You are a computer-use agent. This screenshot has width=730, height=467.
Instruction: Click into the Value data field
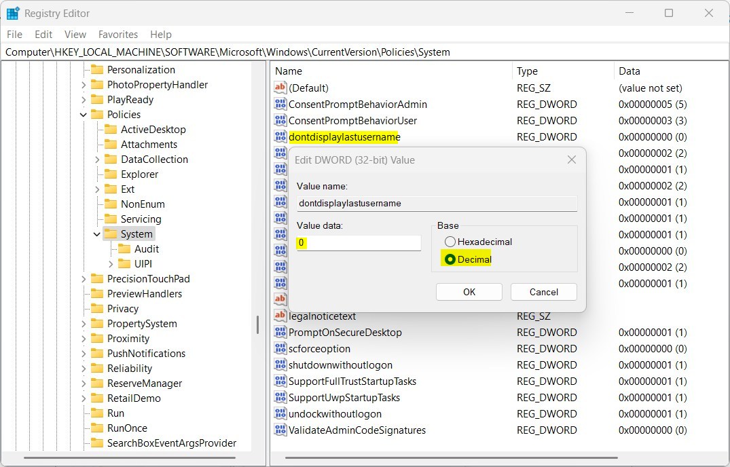pyautogui.click(x=359, y=243)
